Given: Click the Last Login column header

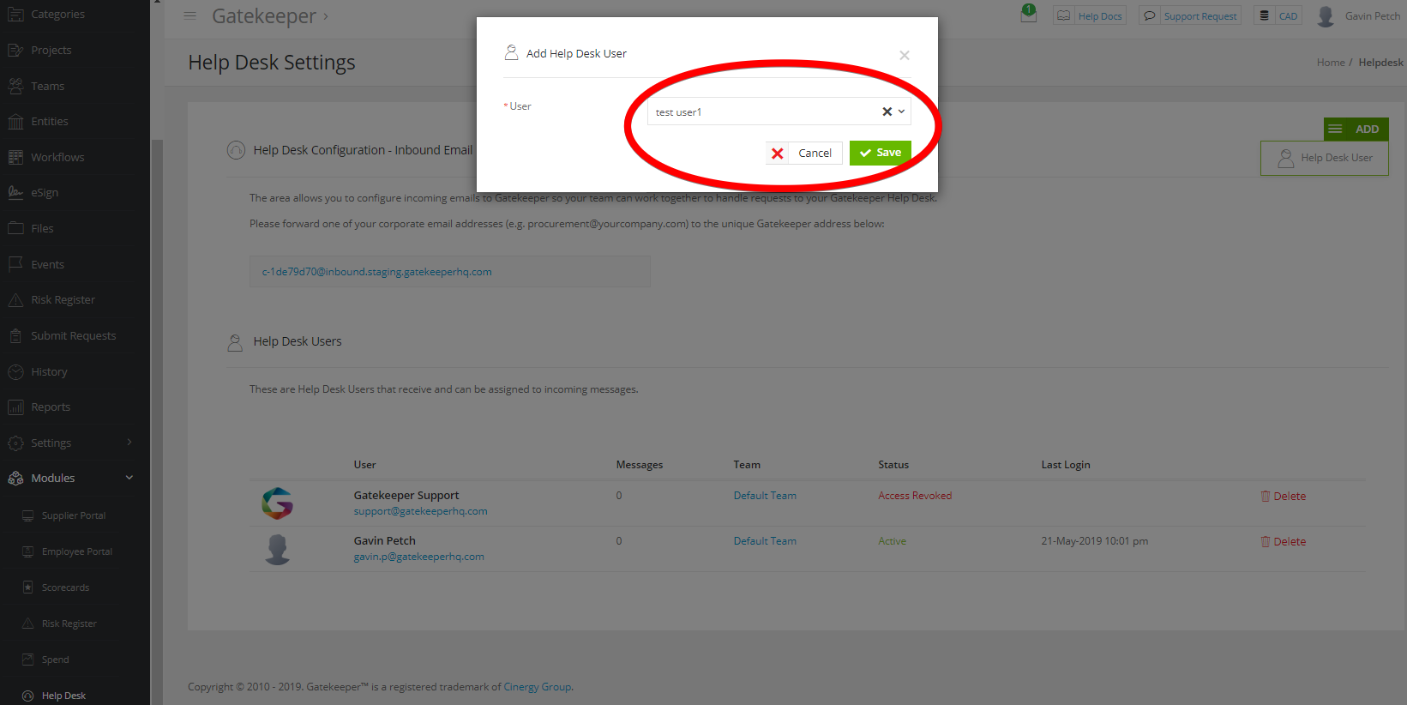Looking at the screenshot, I should coord(1066,465).
